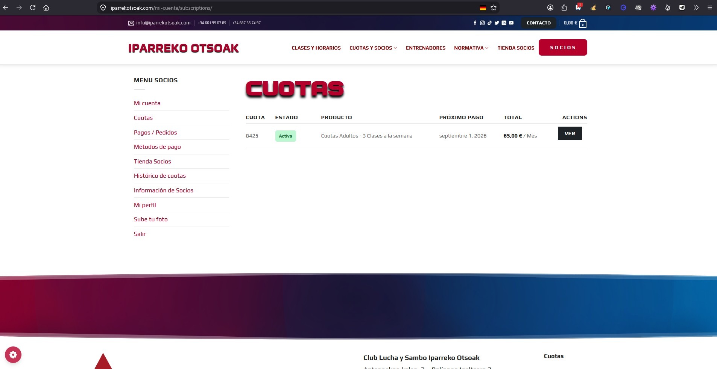Open the LinkedIn social icon
Image resolution: width=717 pixels, height=369 pixels.
tap(504, 23)
